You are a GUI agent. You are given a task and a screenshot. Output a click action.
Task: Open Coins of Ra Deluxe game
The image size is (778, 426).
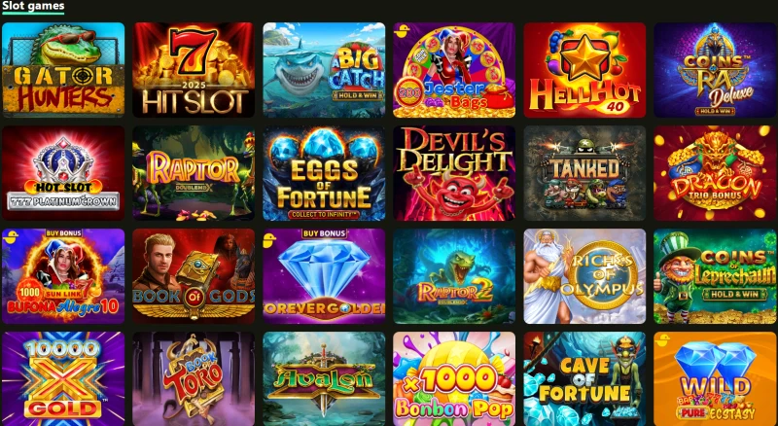point(715,70)
